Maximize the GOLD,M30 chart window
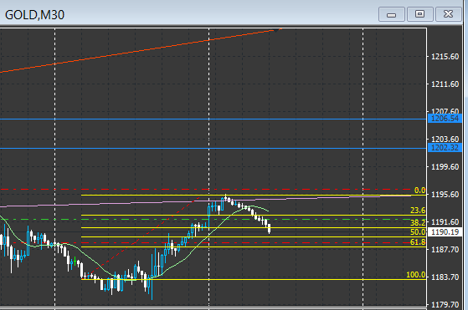This screenshot has width=468, height=310. tap(419, 14)
